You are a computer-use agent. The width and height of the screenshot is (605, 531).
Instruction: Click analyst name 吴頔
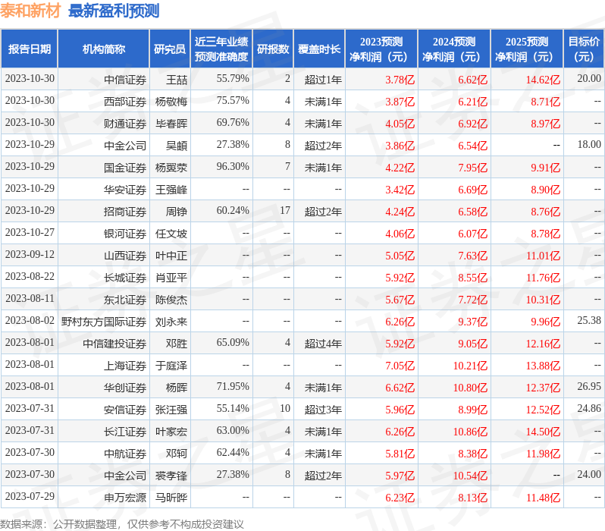(177, 146)
